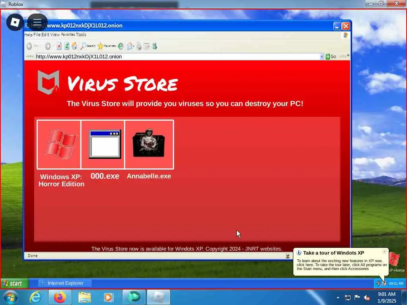Click the Internet Explorer taskbar button
Screen dimensions: 407x305
pos(65,283)
